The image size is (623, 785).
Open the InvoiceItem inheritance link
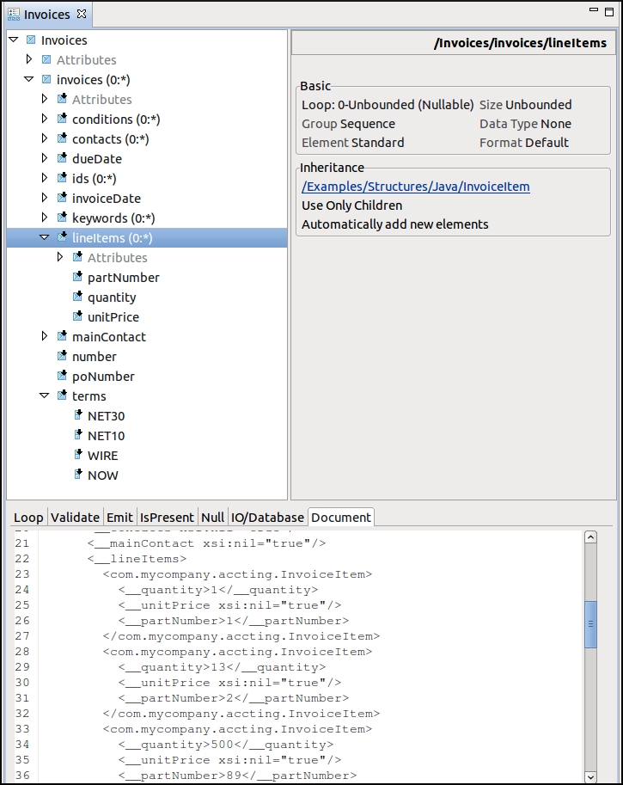[x=415, y=187]
